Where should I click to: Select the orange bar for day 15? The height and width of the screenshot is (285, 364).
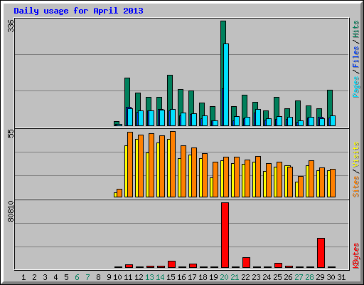173,164
